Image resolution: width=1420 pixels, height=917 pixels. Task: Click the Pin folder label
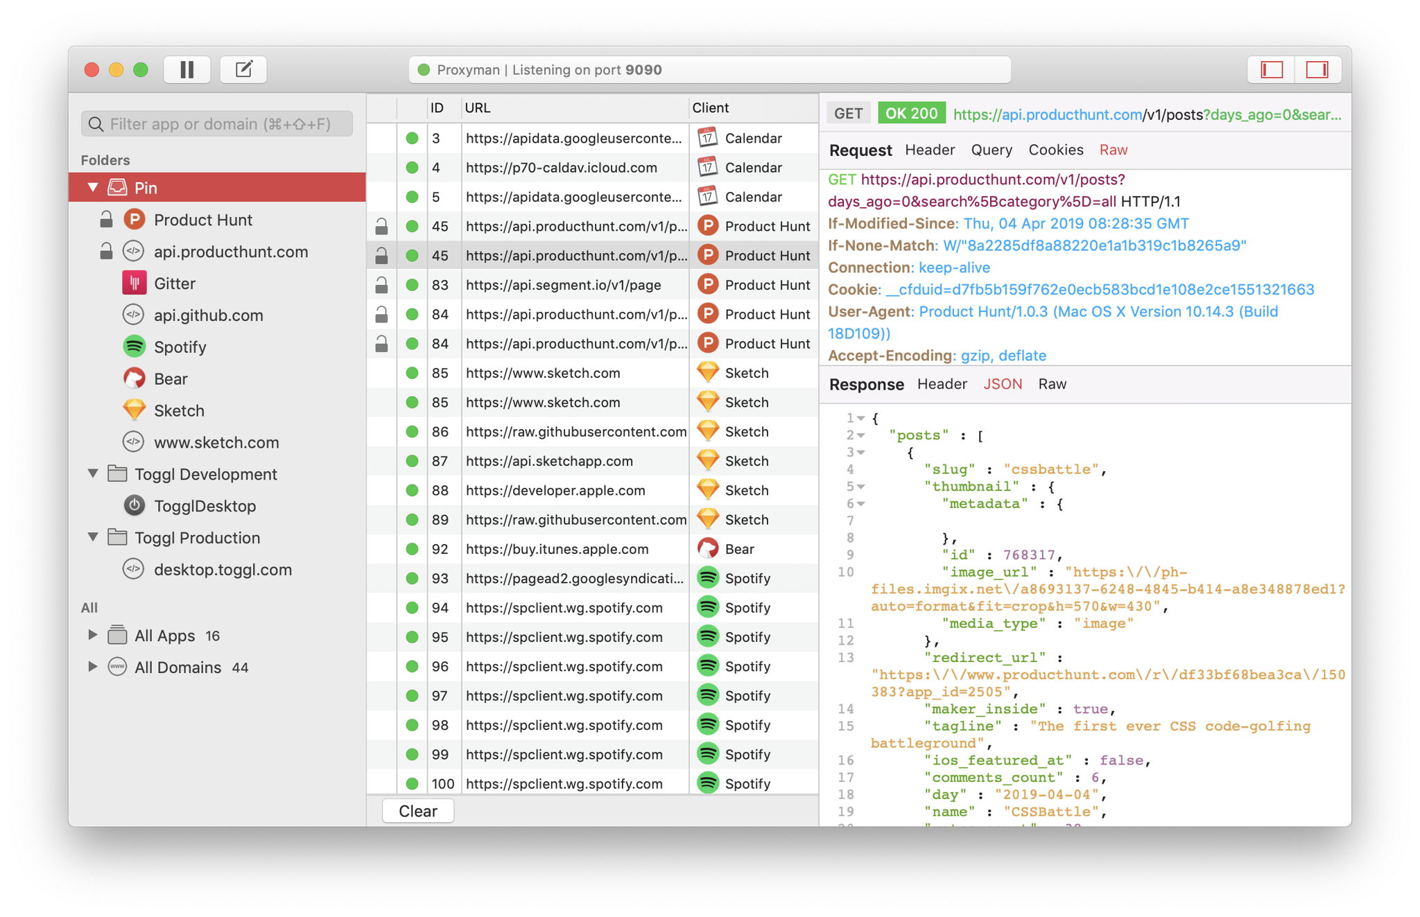pyautogui.click(x=146, y=188)
